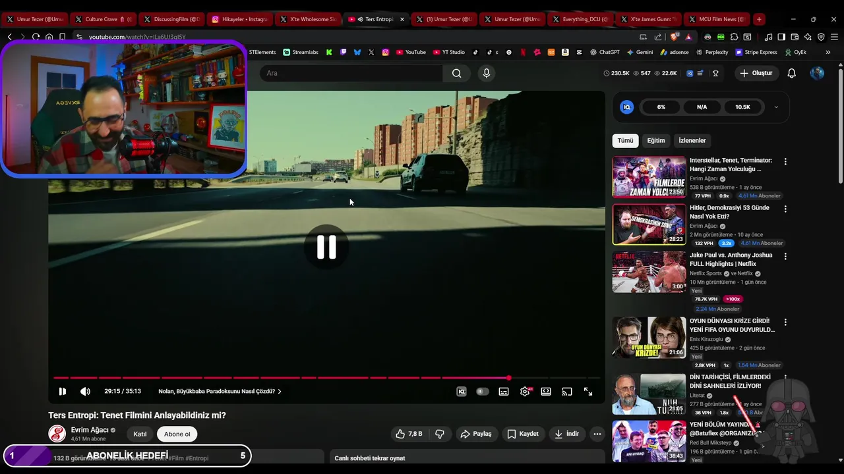This screenshot has height=474, width=844.
Task: Open Interstellar, Tenet, Terminator video thumbnail
Action: (x=649, y=176)
